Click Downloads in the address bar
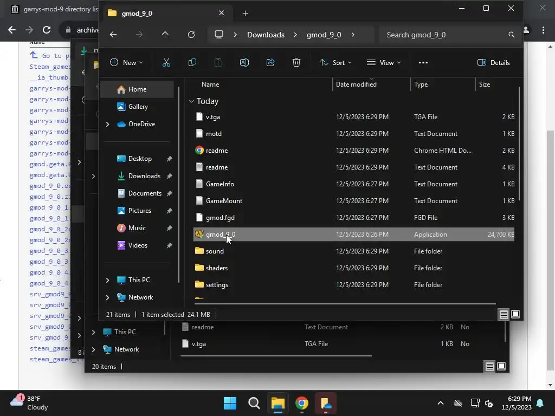 (266, 35)
